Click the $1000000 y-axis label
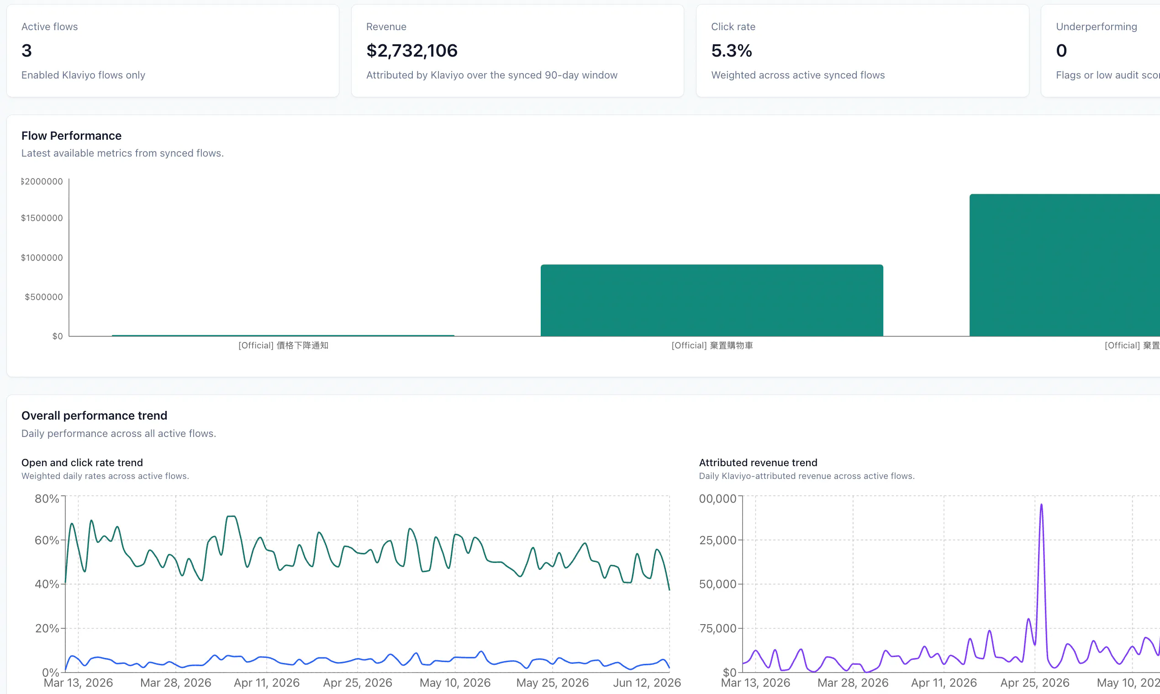1160x694 pixels. 42,258
